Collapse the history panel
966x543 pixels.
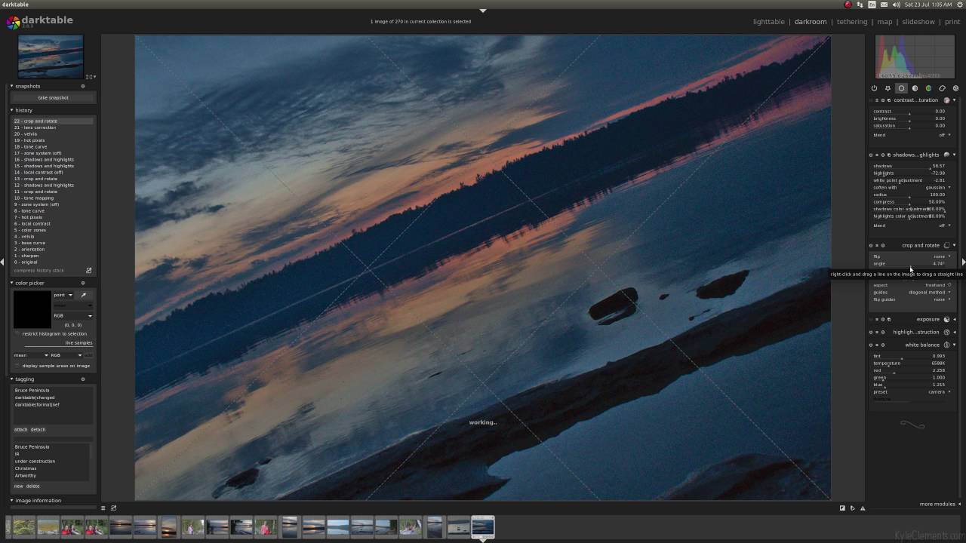pos(12,110)
